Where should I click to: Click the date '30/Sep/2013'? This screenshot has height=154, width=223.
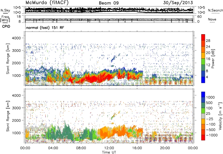click(178, 3)
